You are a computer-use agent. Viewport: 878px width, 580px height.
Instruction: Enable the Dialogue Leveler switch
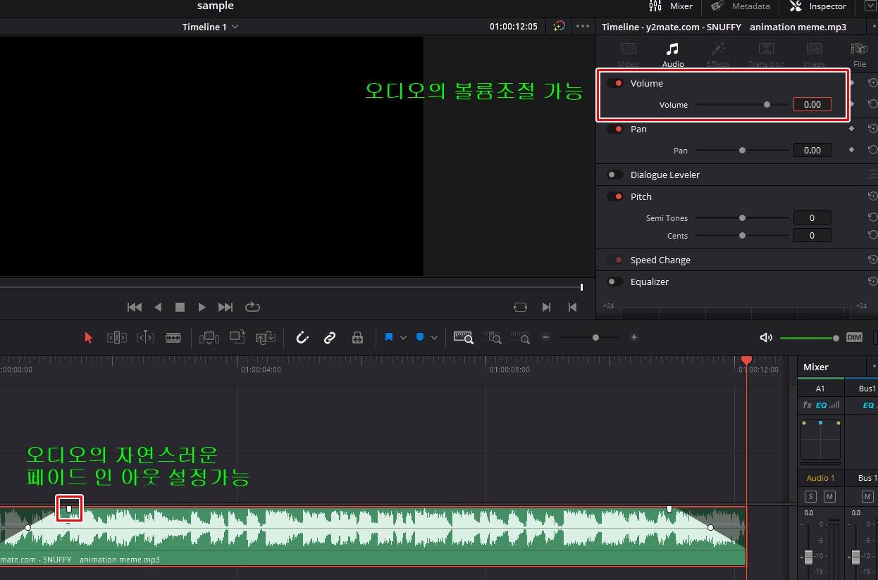pyautogui.click(x=615, y=175)
